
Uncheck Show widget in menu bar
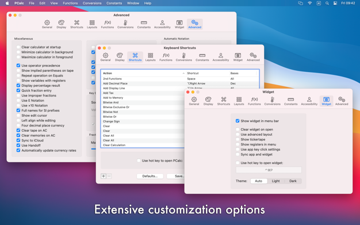(238, 121)
